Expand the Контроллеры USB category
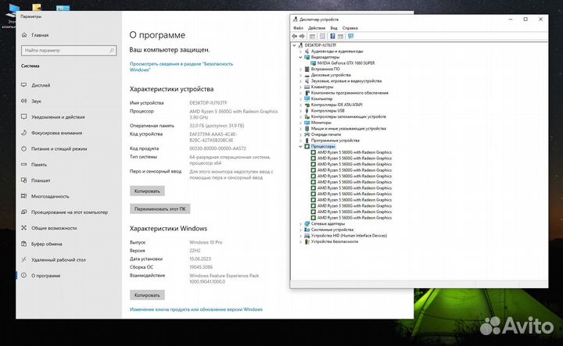Screen dimensions: 563x346 pos(300,111)
